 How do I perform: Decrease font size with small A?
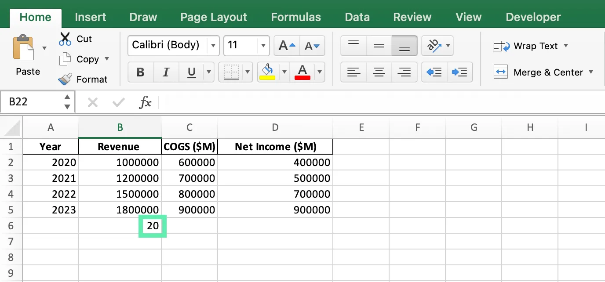[x=312, y=46]
